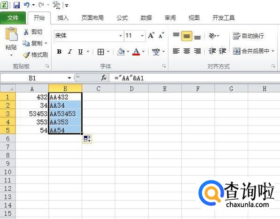Screen dimensions: 280x219
Task: Toggle Bold formatting
Action: [59, 52]
